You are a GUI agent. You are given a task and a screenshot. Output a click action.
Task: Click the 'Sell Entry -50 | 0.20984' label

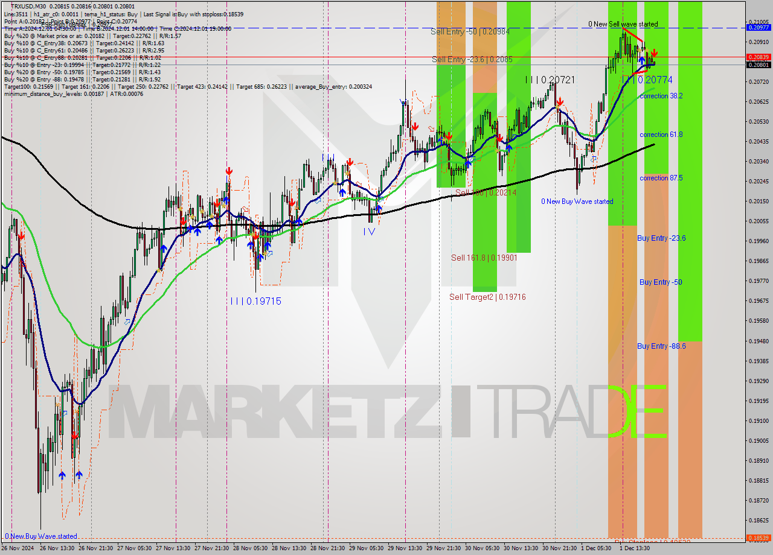point(470,32)
